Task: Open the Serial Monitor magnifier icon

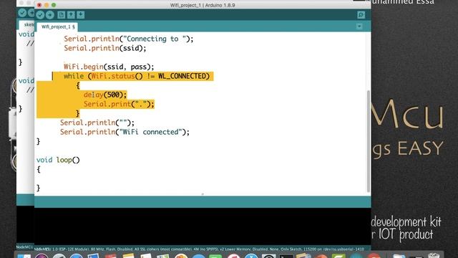Action: tap(361, 15)
